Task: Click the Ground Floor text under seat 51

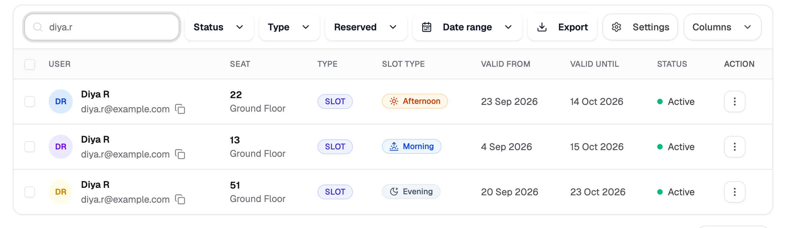Action: click(258, 199)
